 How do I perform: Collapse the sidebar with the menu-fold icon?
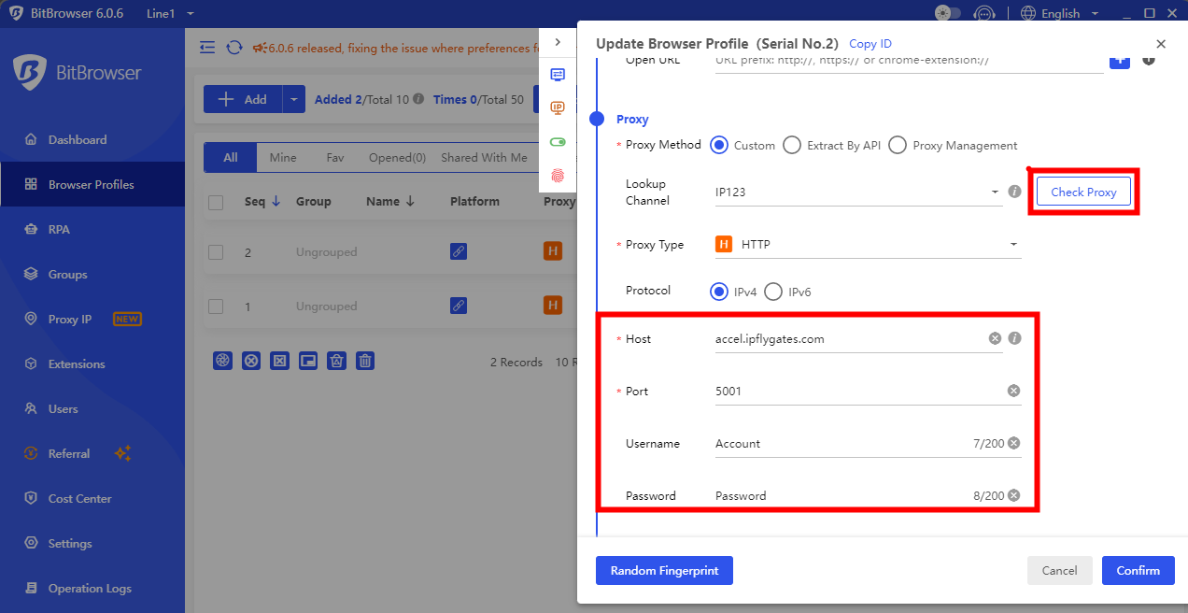207,47
